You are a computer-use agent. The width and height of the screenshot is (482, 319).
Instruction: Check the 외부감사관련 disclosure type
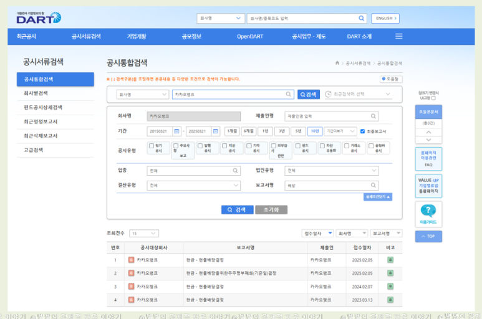click(273, 146)
